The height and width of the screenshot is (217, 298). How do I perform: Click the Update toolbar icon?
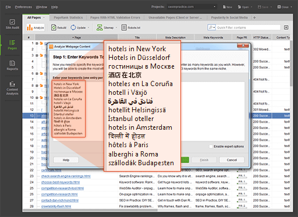point(73,27)
